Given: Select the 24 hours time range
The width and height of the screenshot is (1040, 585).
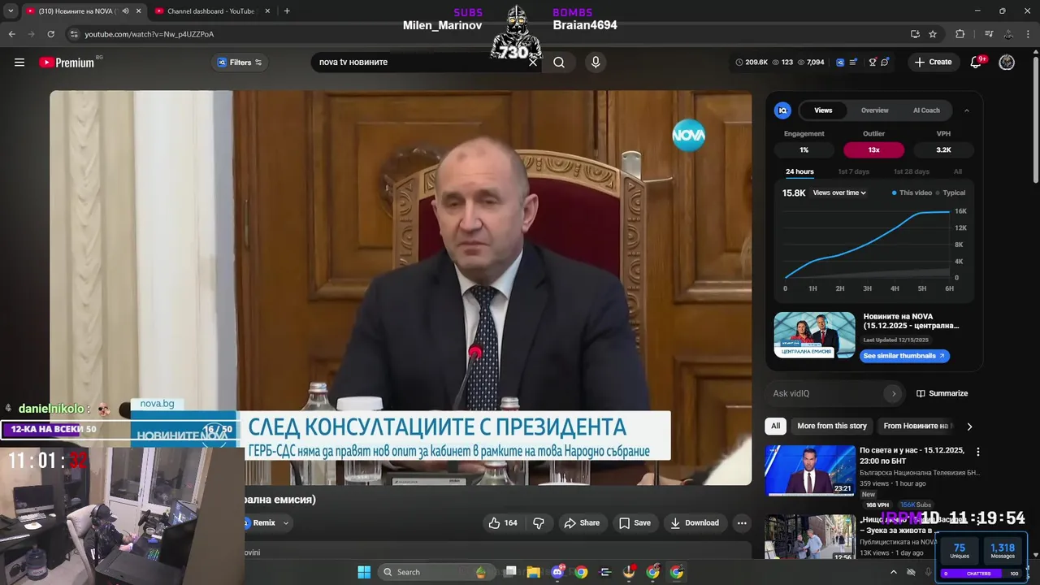Looking at the screenshot, I should [799, 171].
